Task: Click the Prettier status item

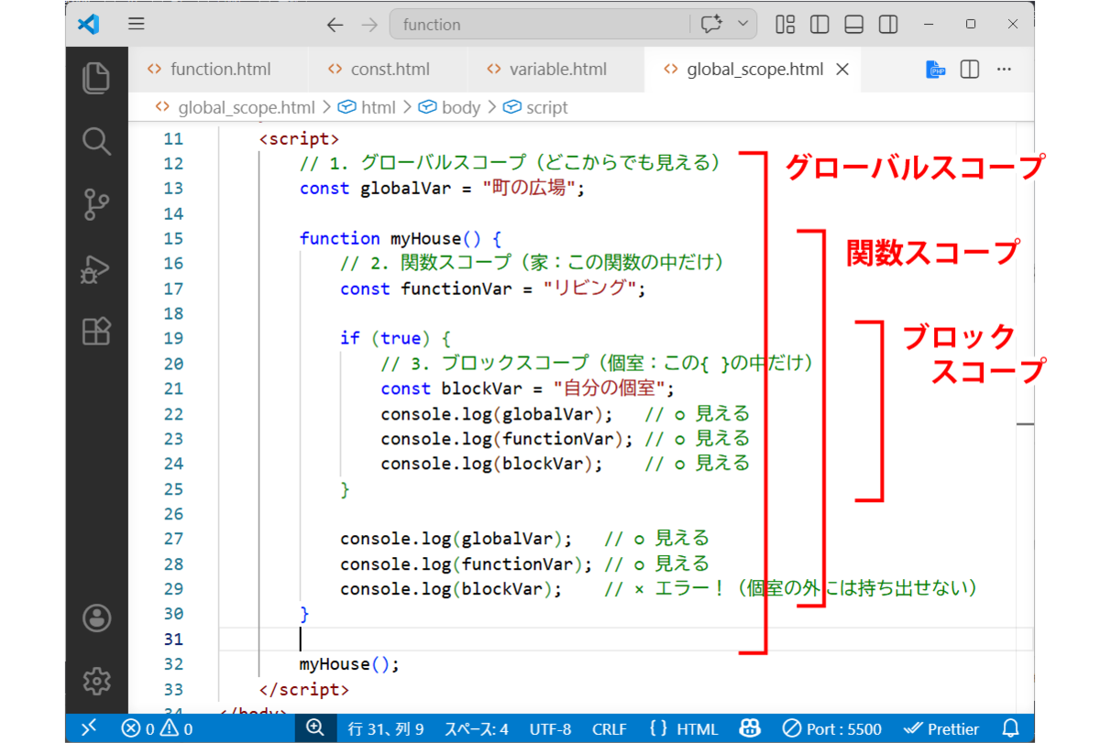Action: tap(940, 729)
